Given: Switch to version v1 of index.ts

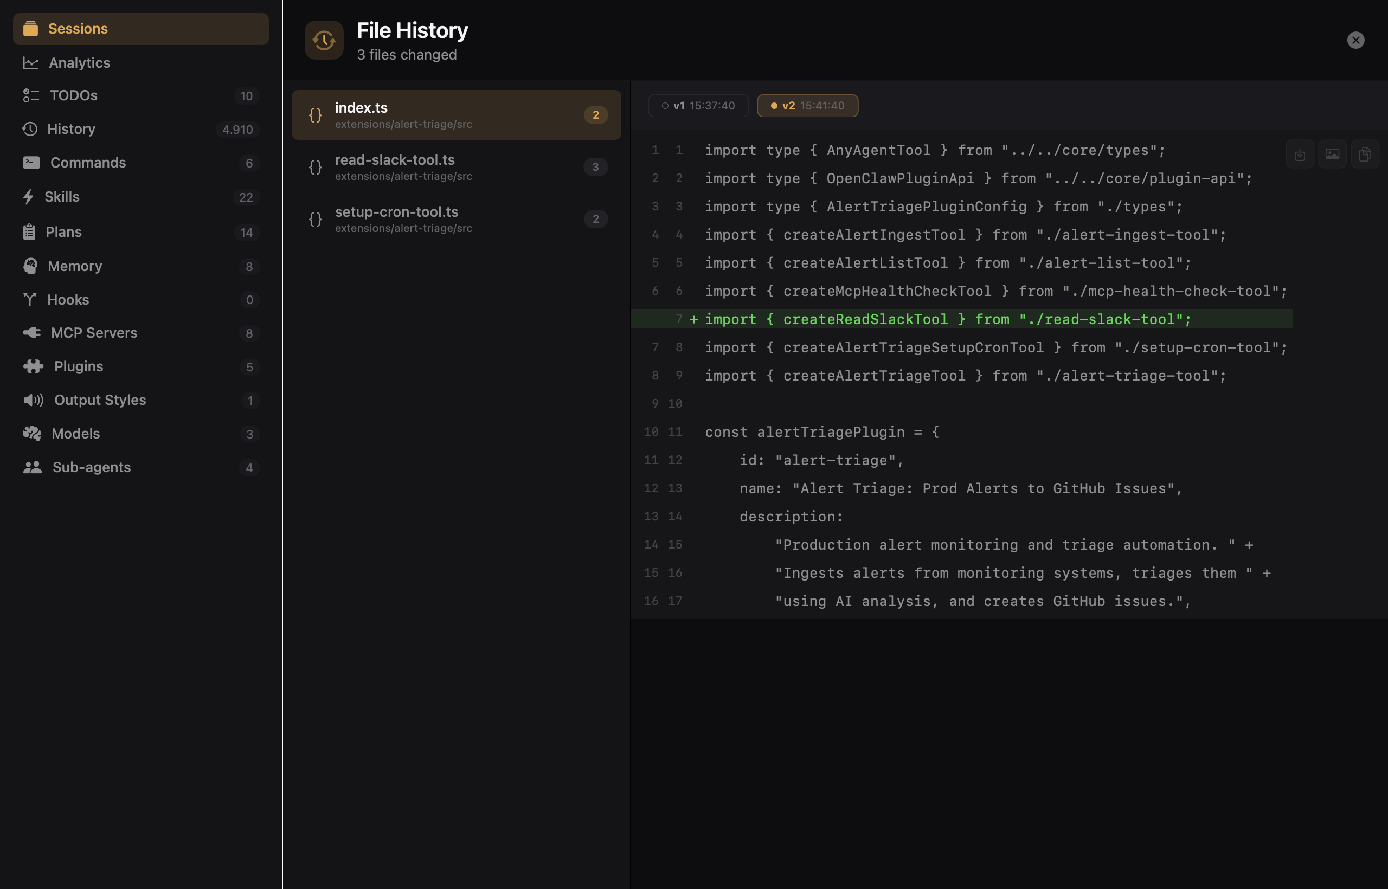Looking at the screenshot, I should [x=698, y=106].
